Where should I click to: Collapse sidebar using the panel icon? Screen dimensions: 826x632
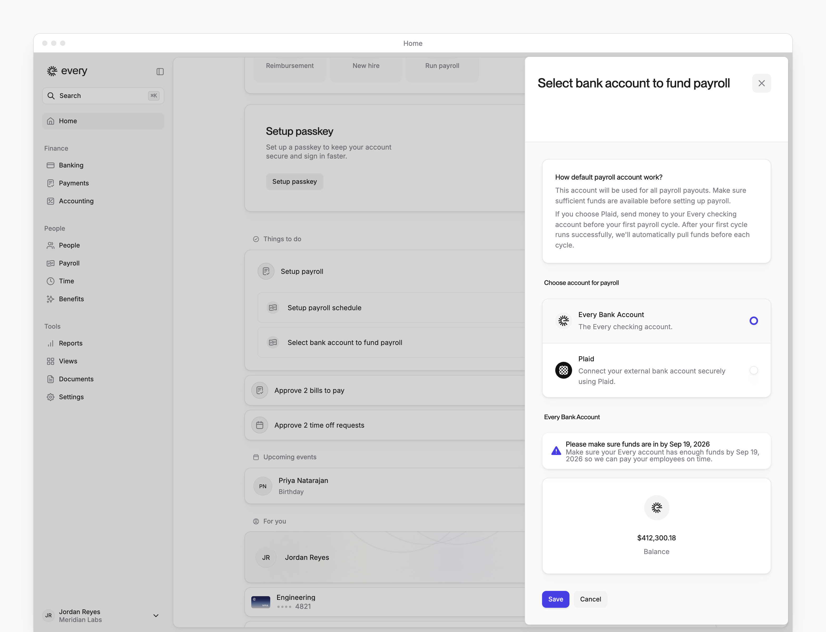(x=160, y=71)
